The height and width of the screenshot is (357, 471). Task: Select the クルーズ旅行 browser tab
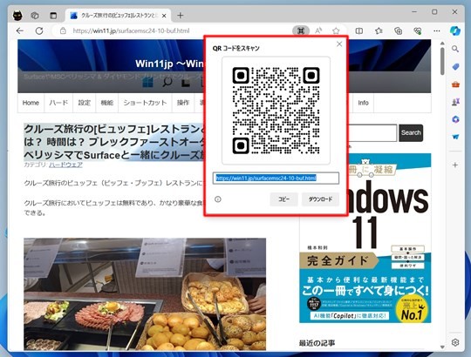(x=119, y=16)
